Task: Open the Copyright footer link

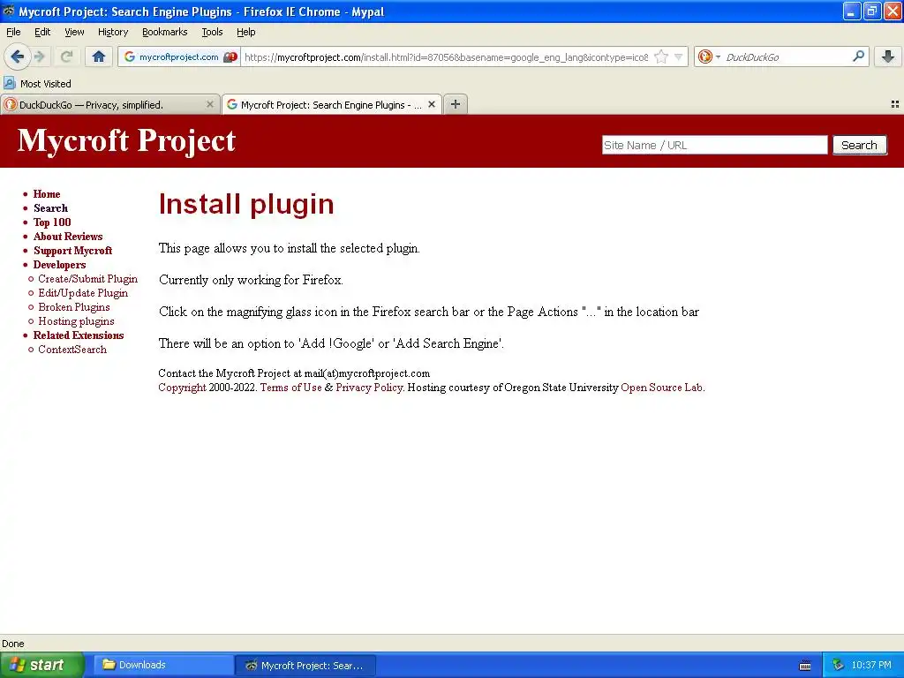Action: [x=182, y=388]
